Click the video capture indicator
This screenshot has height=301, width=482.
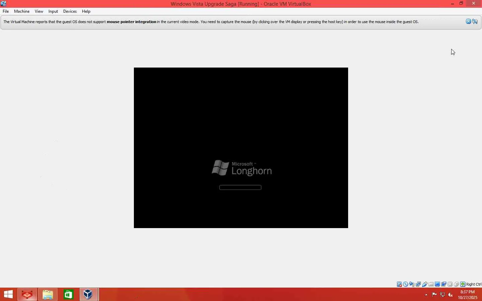click(x=444, y=284)
